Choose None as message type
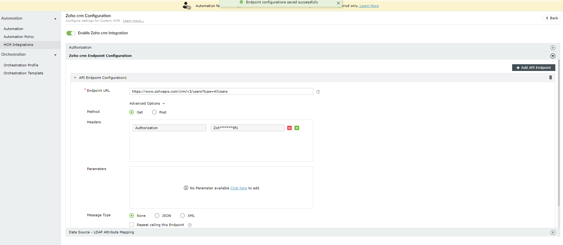Image resolution: width=563 pixels, height=245 pixels. 132,216
